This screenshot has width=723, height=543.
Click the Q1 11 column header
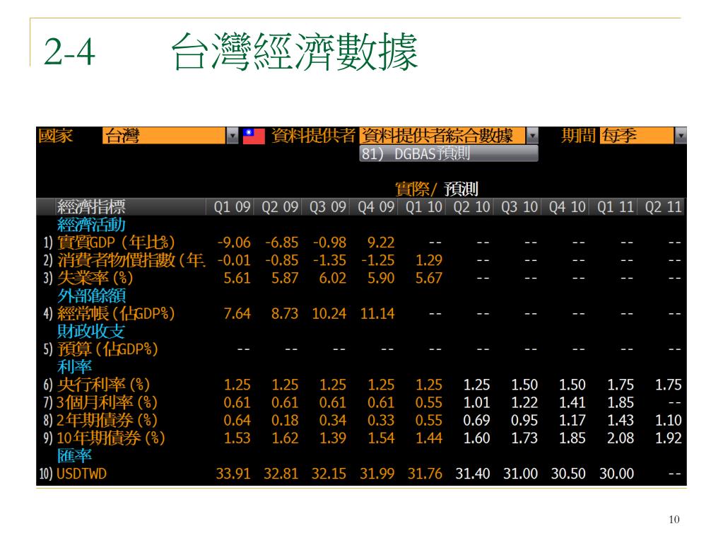pos(616,206)
